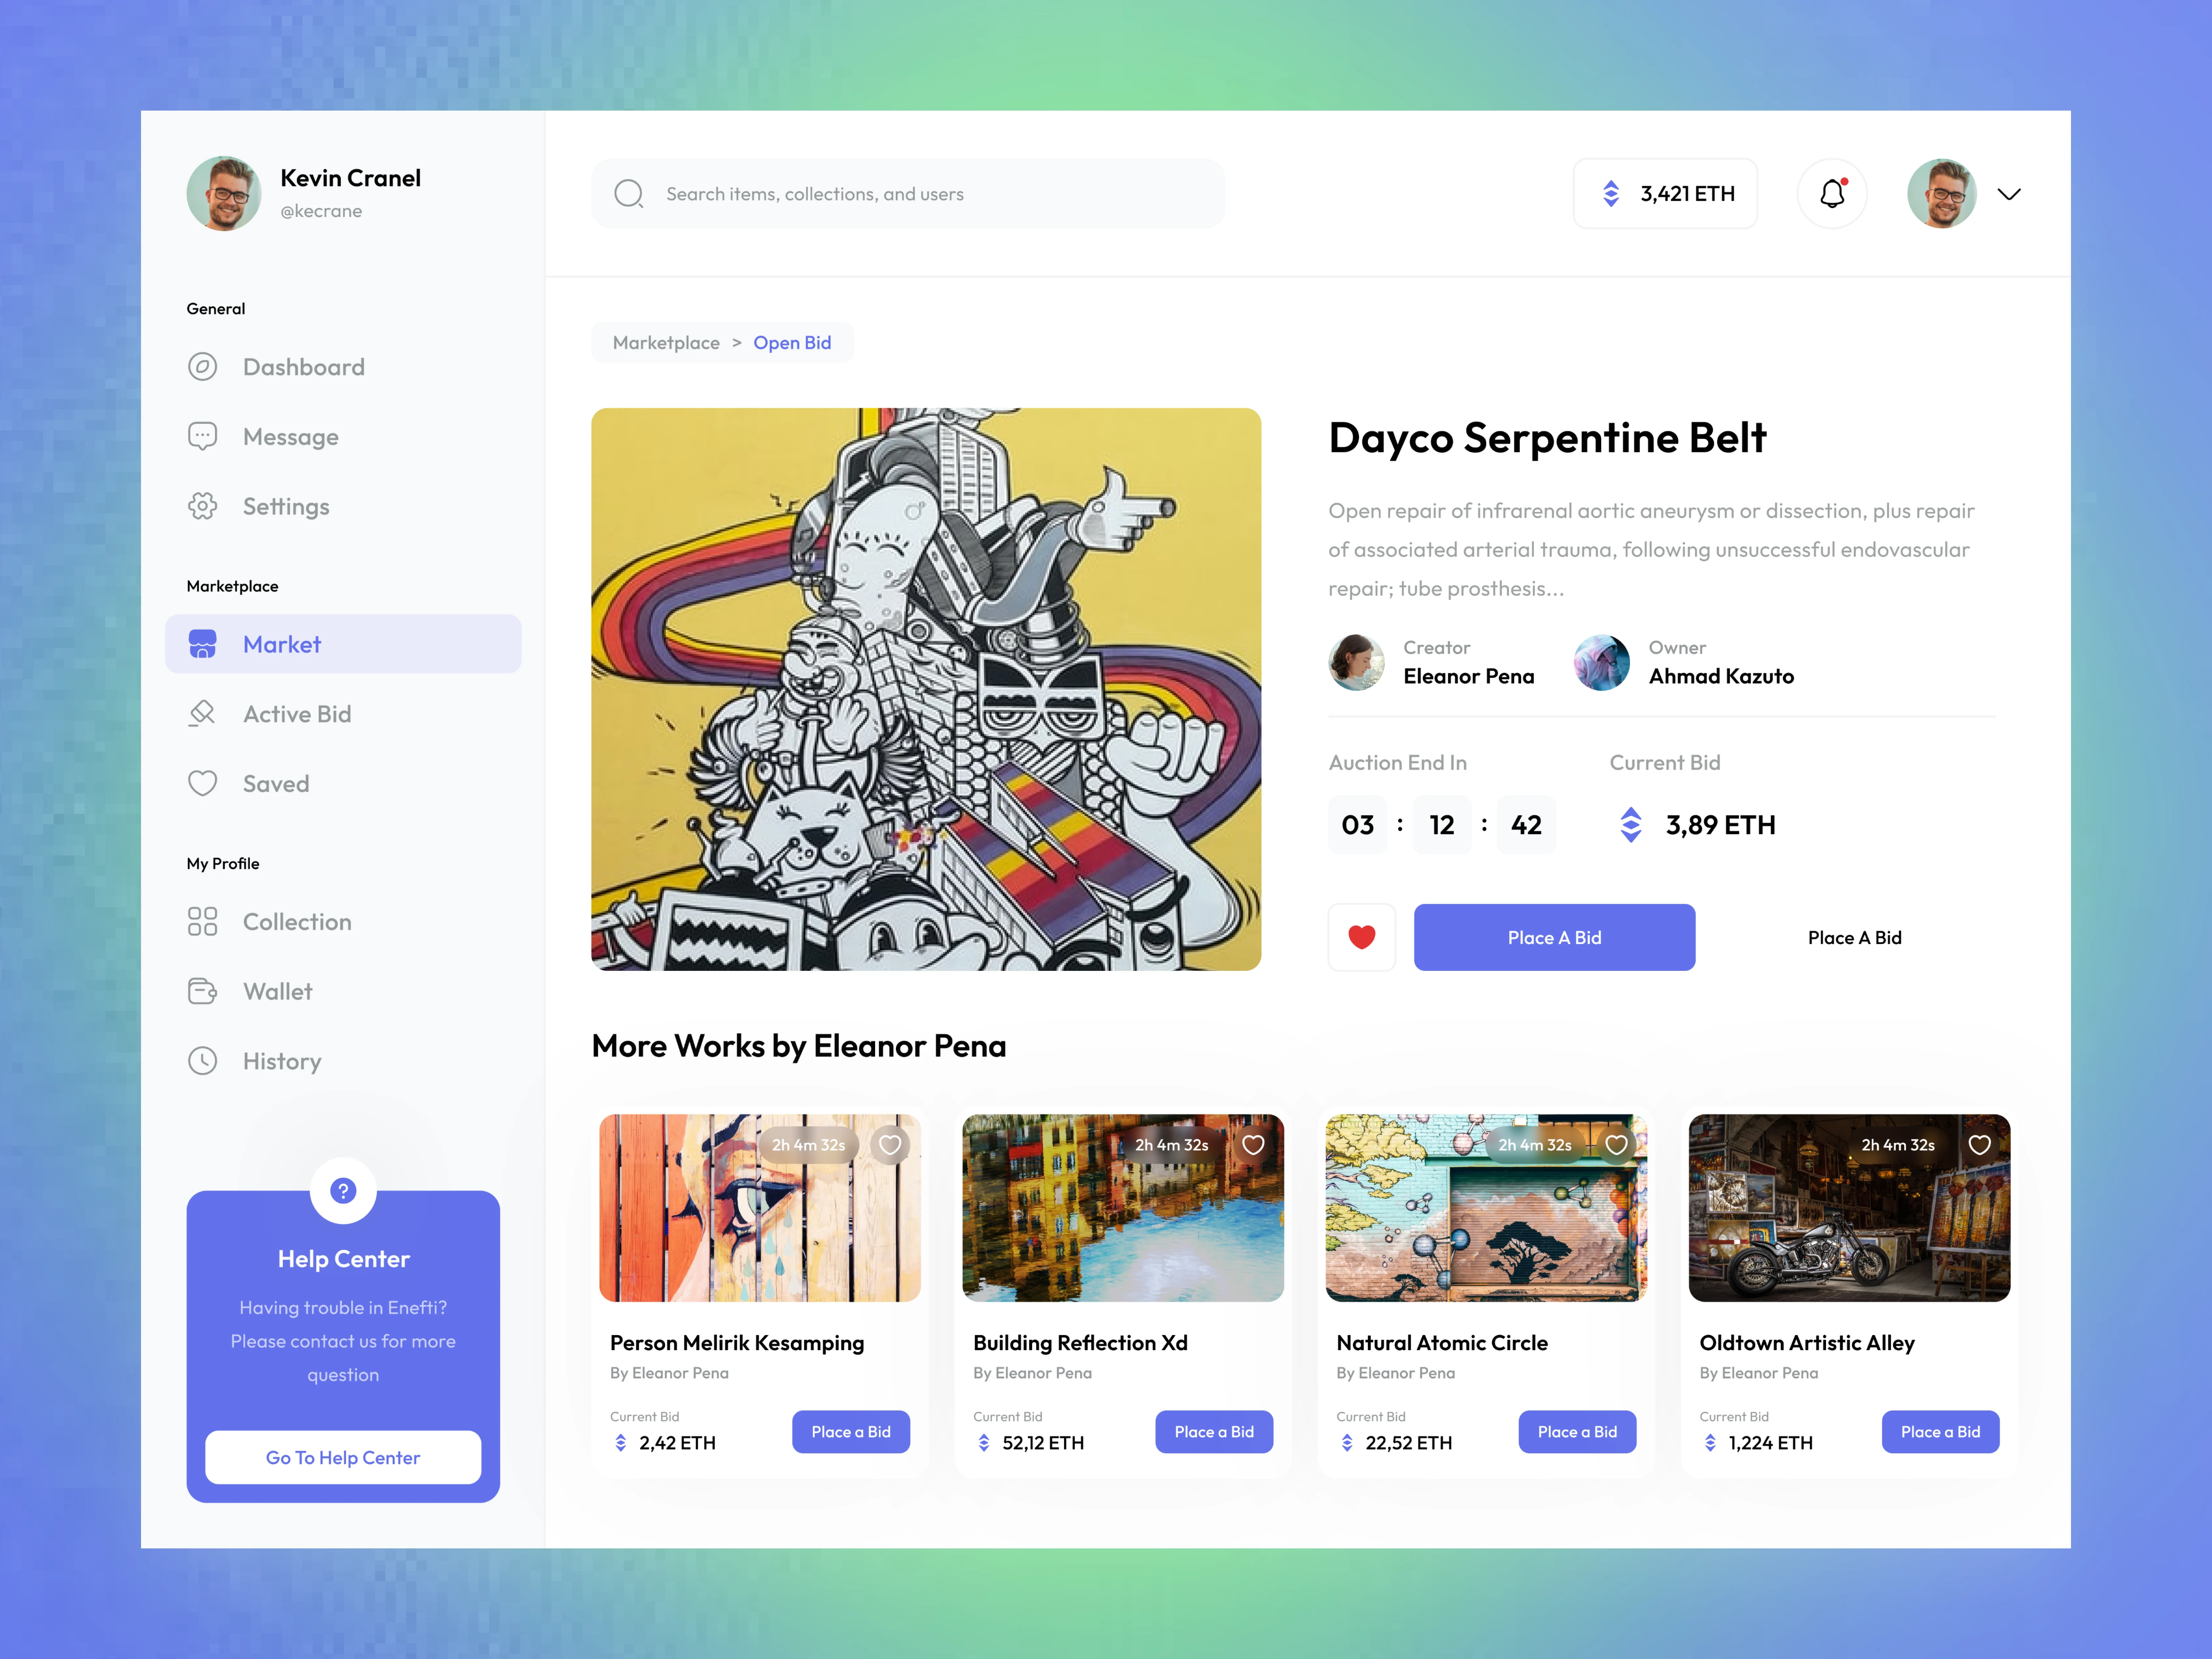The width and height of the screenshot is (2212, 1659).
Task: Expand the profile dropdown chevron
Action: [x=2009, y=193]
